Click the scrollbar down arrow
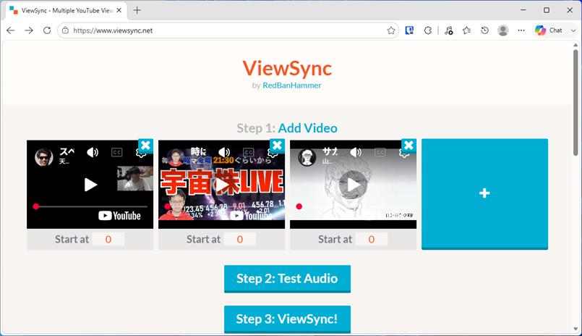The height and width of the screenshot is (336, 582). 575,329
